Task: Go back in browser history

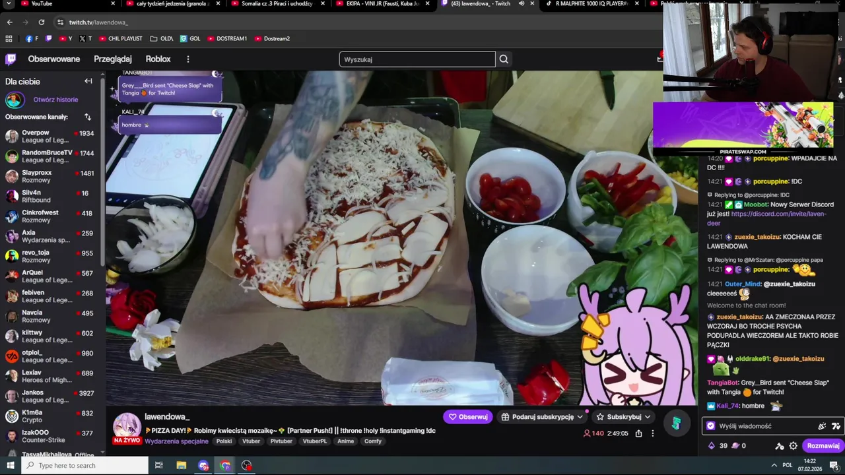Action: click(9, 22)
